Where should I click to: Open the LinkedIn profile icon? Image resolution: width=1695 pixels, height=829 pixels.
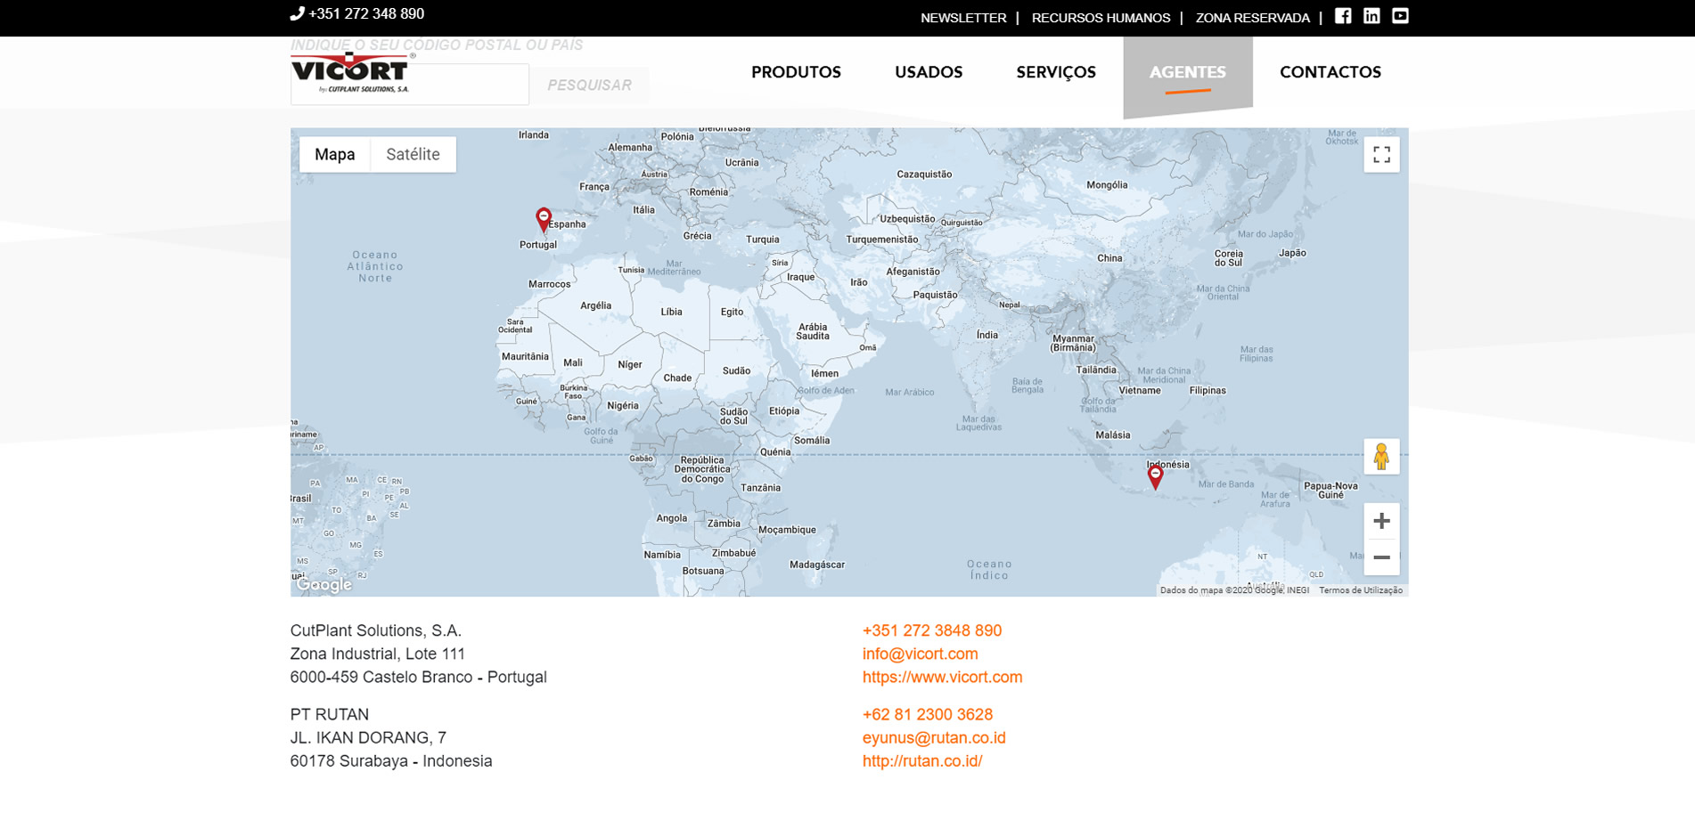(1372, 16)
